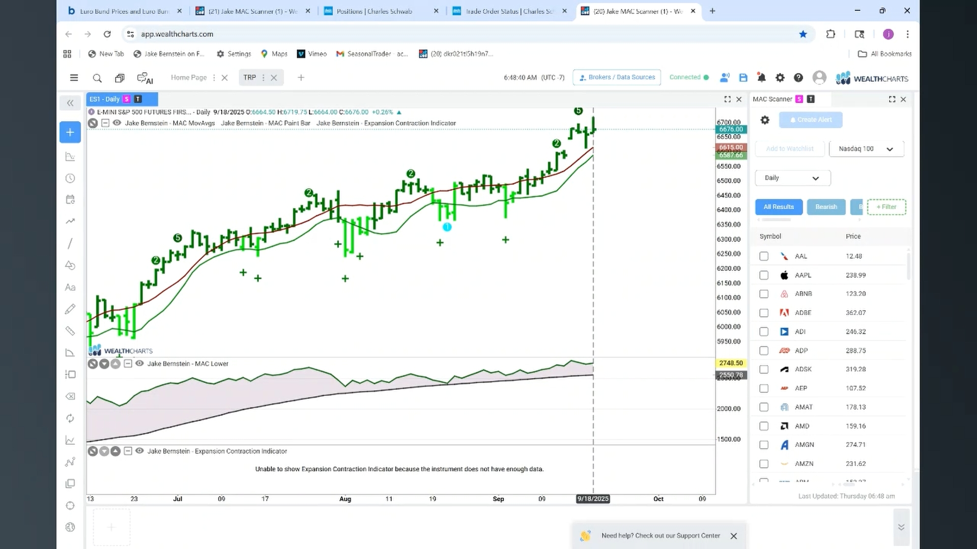The height and width of the screenshot is (549, 977).
Task: Tick the AAPL checkbox
Action: click(764, 275)
